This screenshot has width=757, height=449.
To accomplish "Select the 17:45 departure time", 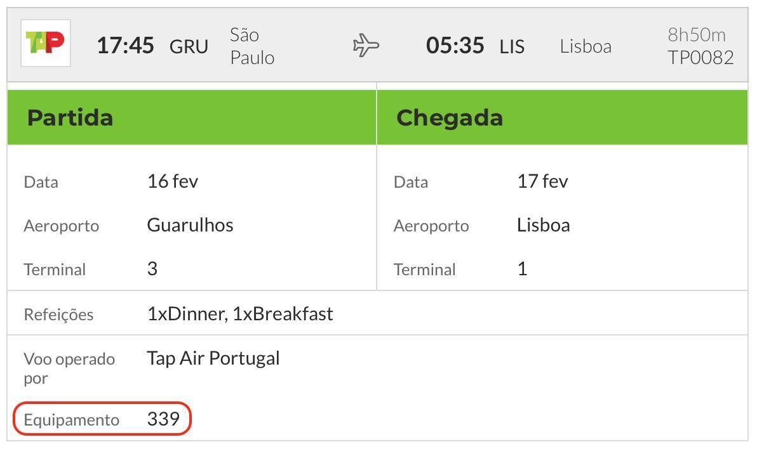I will (x=126, y=46).
